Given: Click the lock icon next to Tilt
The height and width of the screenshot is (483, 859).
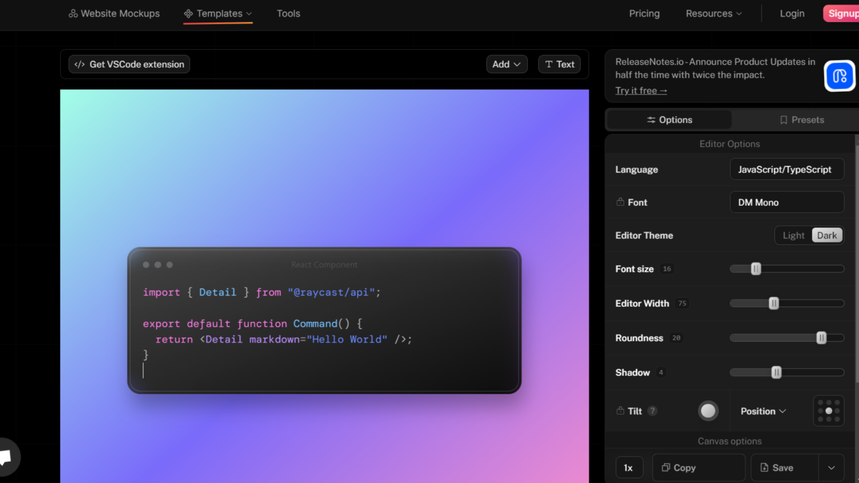Looking at the screenshot, I should [620, 411].
